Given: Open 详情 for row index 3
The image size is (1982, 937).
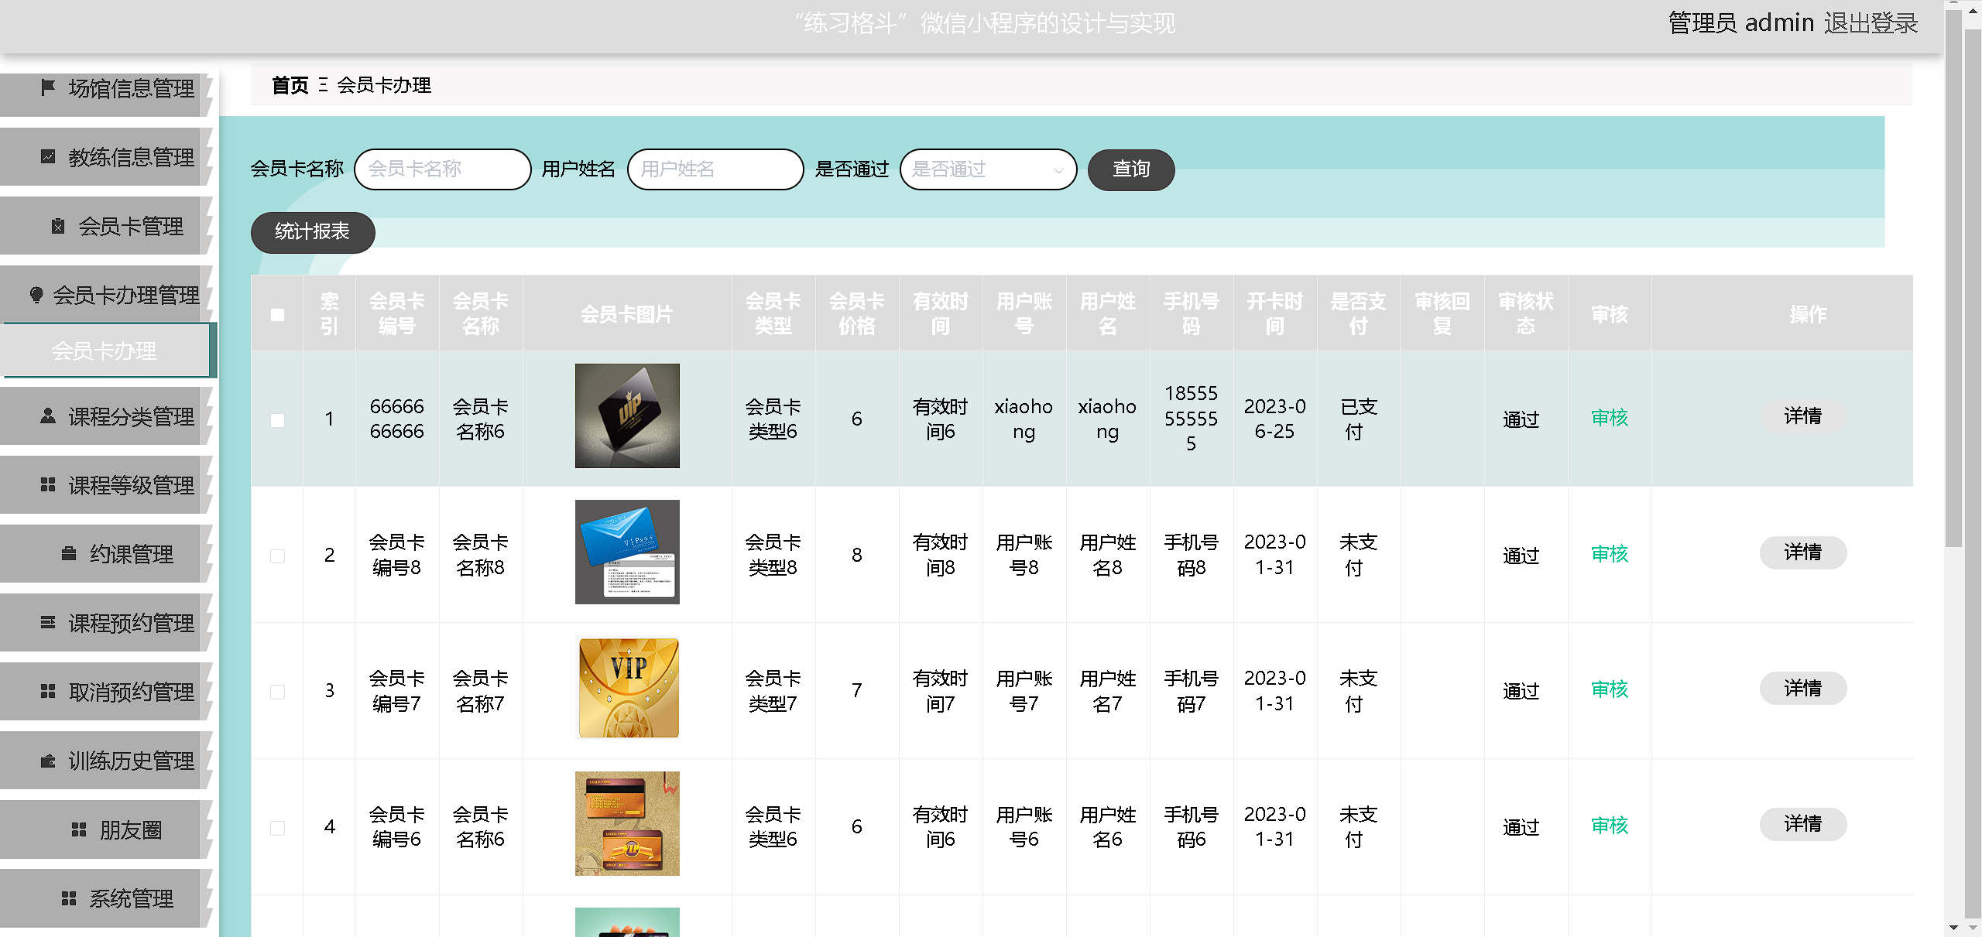Looking at the screenshot, I should [x=1803, y=689].
